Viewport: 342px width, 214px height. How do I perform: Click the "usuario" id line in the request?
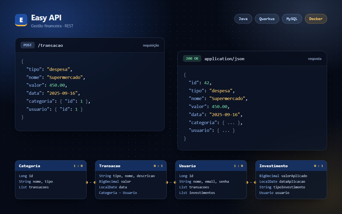[55, 109]
